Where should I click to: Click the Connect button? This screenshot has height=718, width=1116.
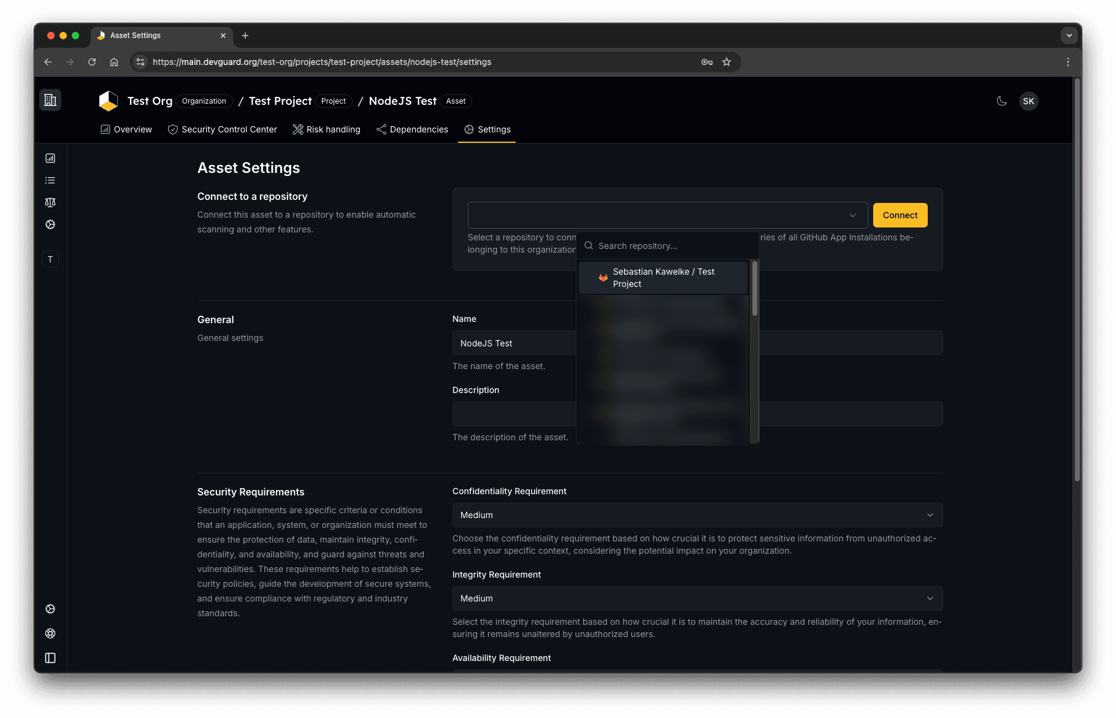click(x=900, y=215)
